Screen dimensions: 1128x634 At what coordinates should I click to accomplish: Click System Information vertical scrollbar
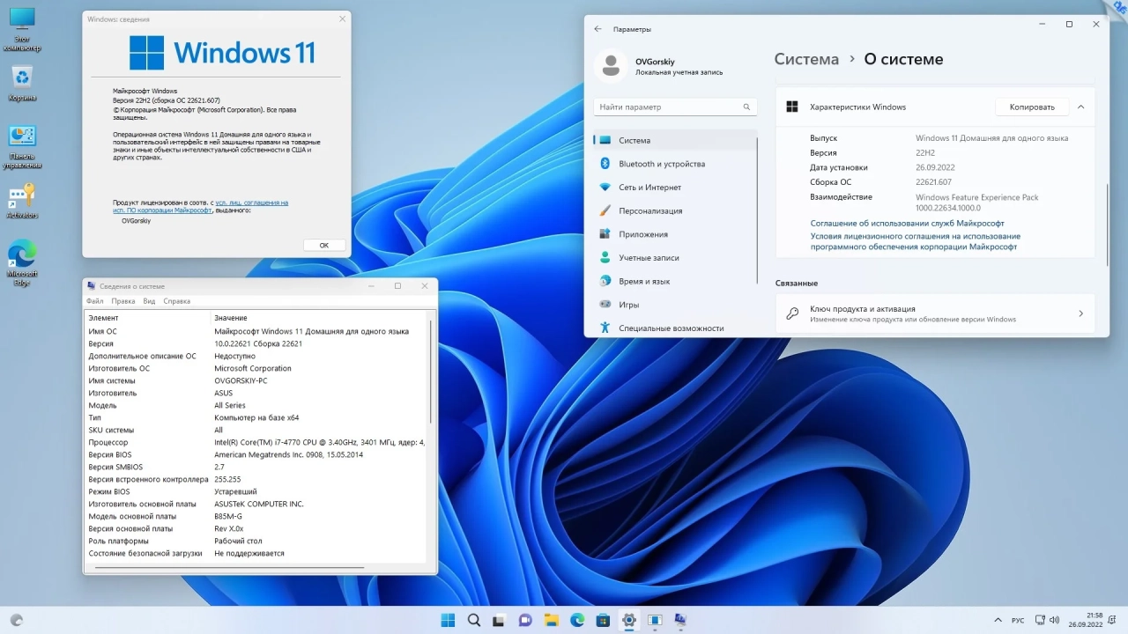coord(431,370)
